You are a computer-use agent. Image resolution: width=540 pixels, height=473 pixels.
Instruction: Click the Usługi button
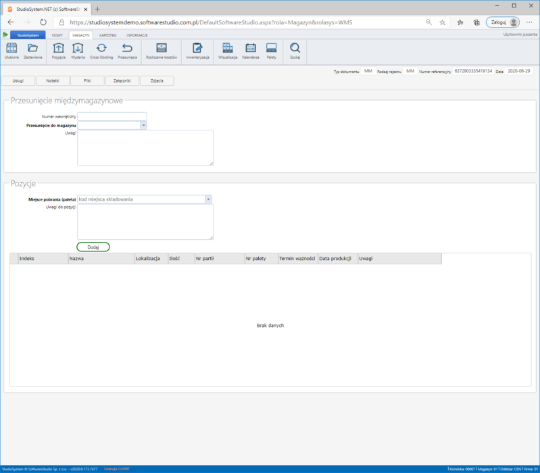tap(18, 81)
